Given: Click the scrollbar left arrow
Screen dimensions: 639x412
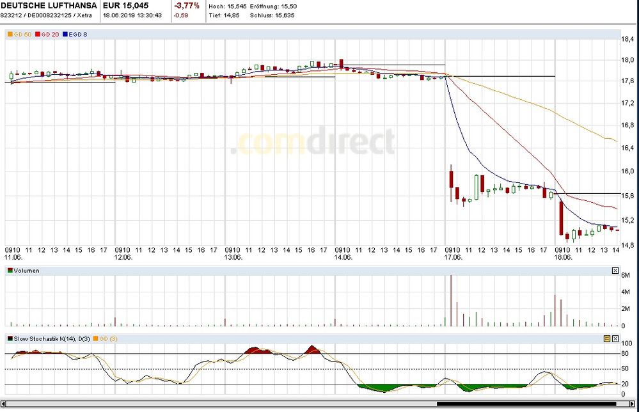Looking at the screenshot, I should point(4,404).
